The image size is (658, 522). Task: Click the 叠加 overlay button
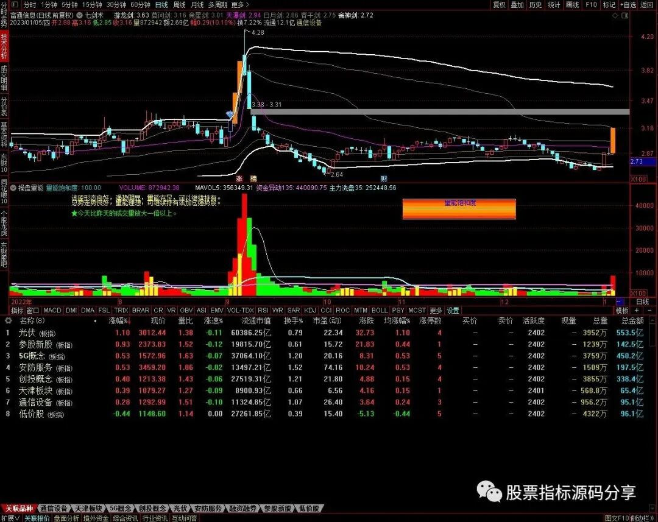coord(517,5)
